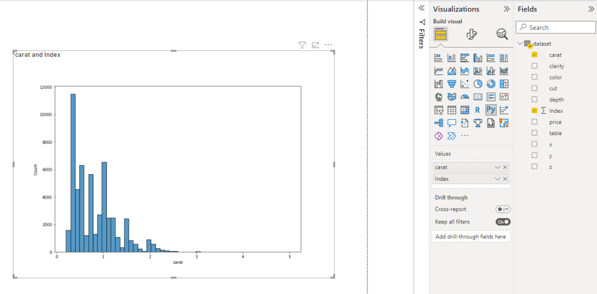Open Index value dropdown chevron

(x=497, y=179)
